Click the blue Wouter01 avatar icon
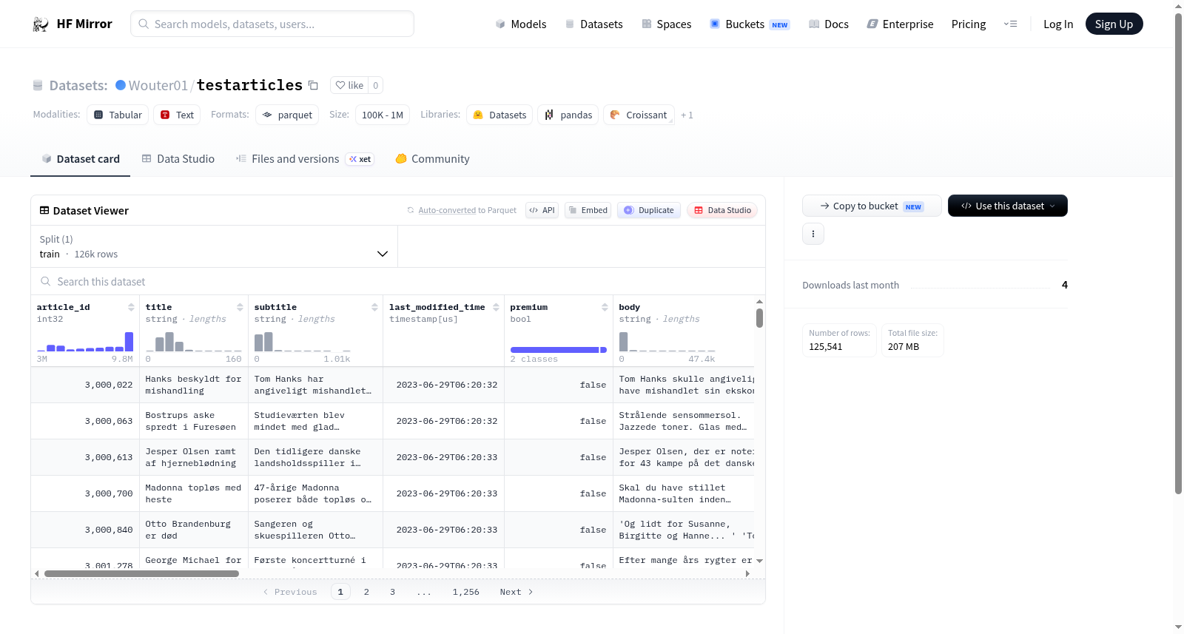The height and width of the screenshot is (634, 1184). coord(121,85)
